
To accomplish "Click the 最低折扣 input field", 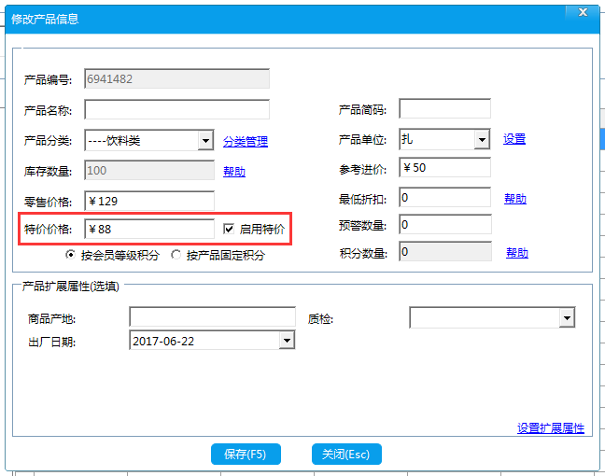I will pos(444,198).
